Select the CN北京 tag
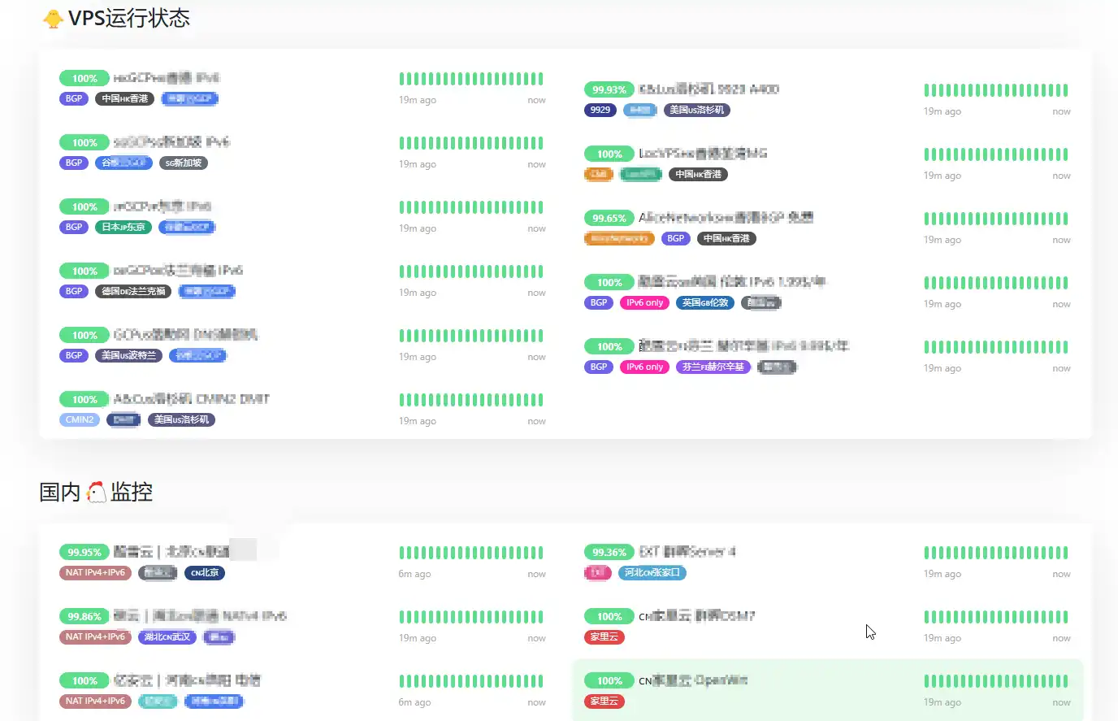The width and height of the screenshot is (1118, 721). tap(204, 572)
